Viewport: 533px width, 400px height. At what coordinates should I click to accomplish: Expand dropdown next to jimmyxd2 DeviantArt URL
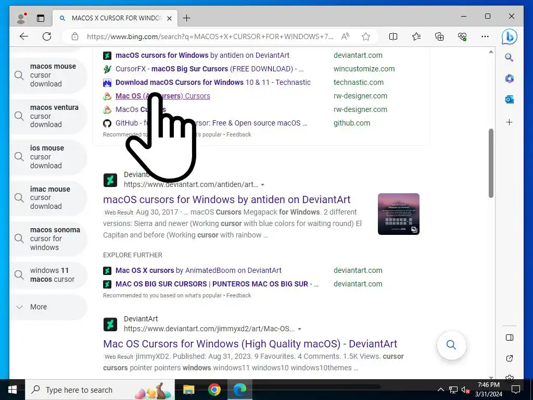(299, 329)
